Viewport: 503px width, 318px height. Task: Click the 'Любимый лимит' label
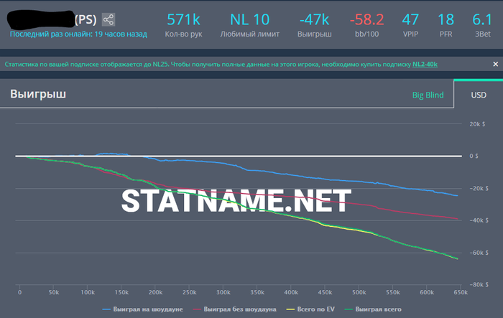(x=249, y=34)
